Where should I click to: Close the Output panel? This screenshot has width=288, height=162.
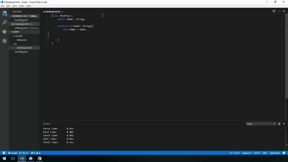284,124
